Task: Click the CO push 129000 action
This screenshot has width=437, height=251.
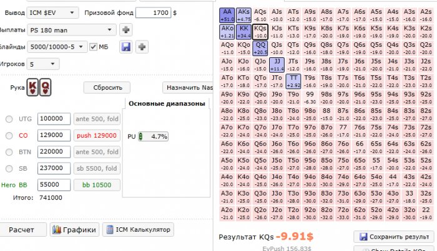Action: click(97, 135)
